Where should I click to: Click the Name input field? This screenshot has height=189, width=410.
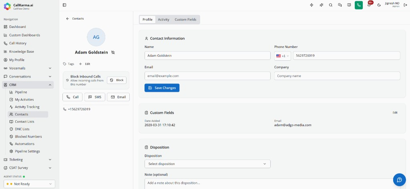point(207,56)
